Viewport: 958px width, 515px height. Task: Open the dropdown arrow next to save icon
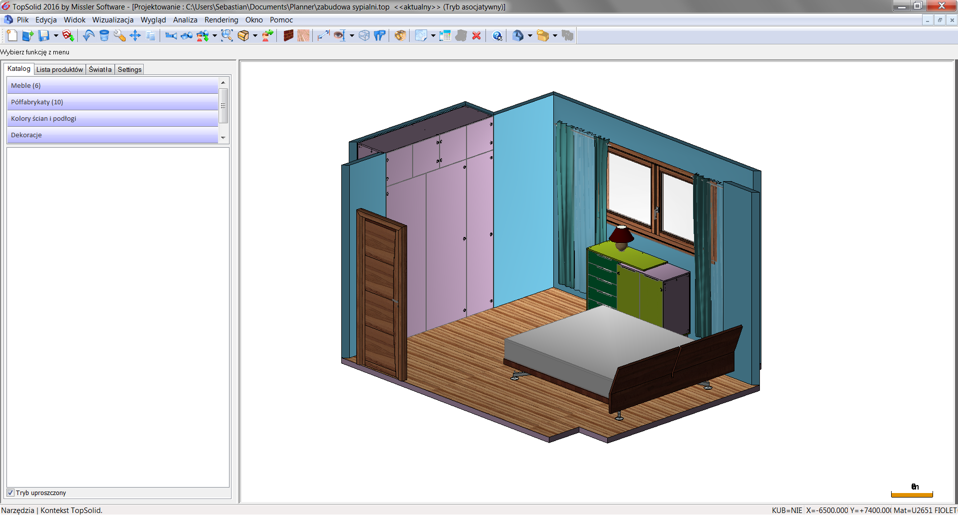tap(56, 35)
